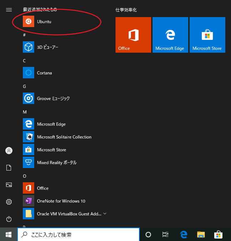Click the letter C group header

(24, 61)
